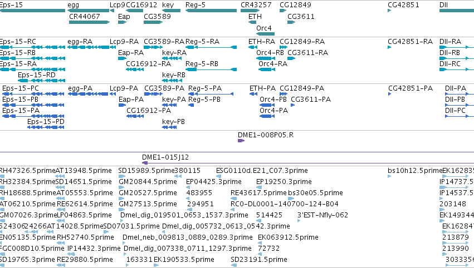The height and width of the screenshot is (268, 474).
Task: Select the Reg-5 gene bar
Action: [x=211, y=11]
